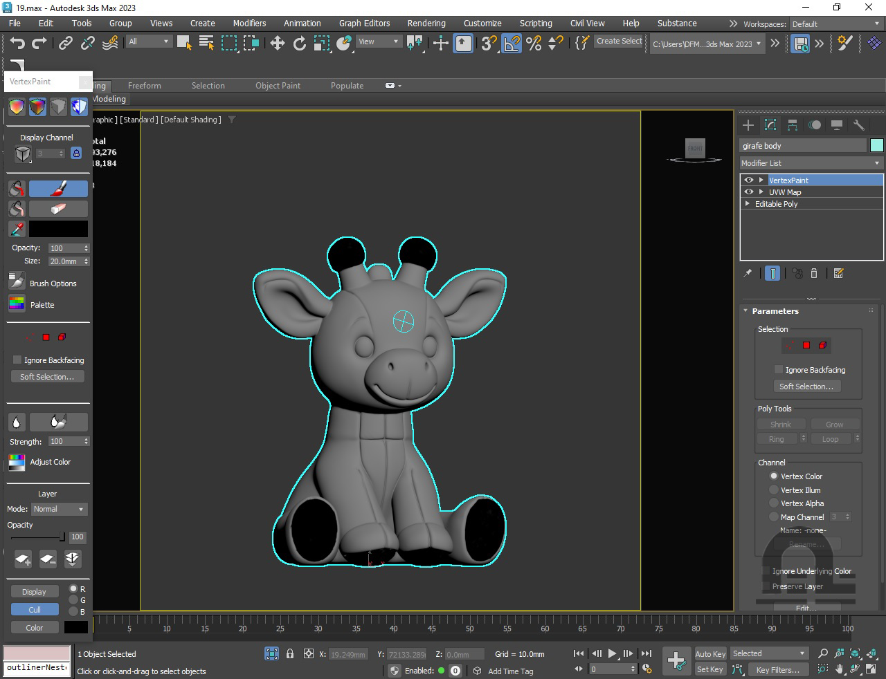Expand the Editable Poly modifier entry
This screenshot has height=679, width=886.
747,204
